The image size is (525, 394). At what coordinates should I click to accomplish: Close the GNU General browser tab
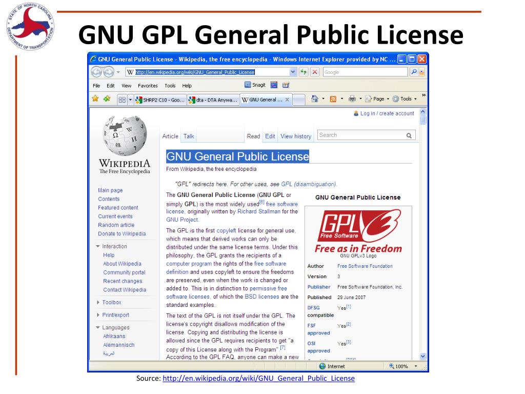click(x=287, y=100)
